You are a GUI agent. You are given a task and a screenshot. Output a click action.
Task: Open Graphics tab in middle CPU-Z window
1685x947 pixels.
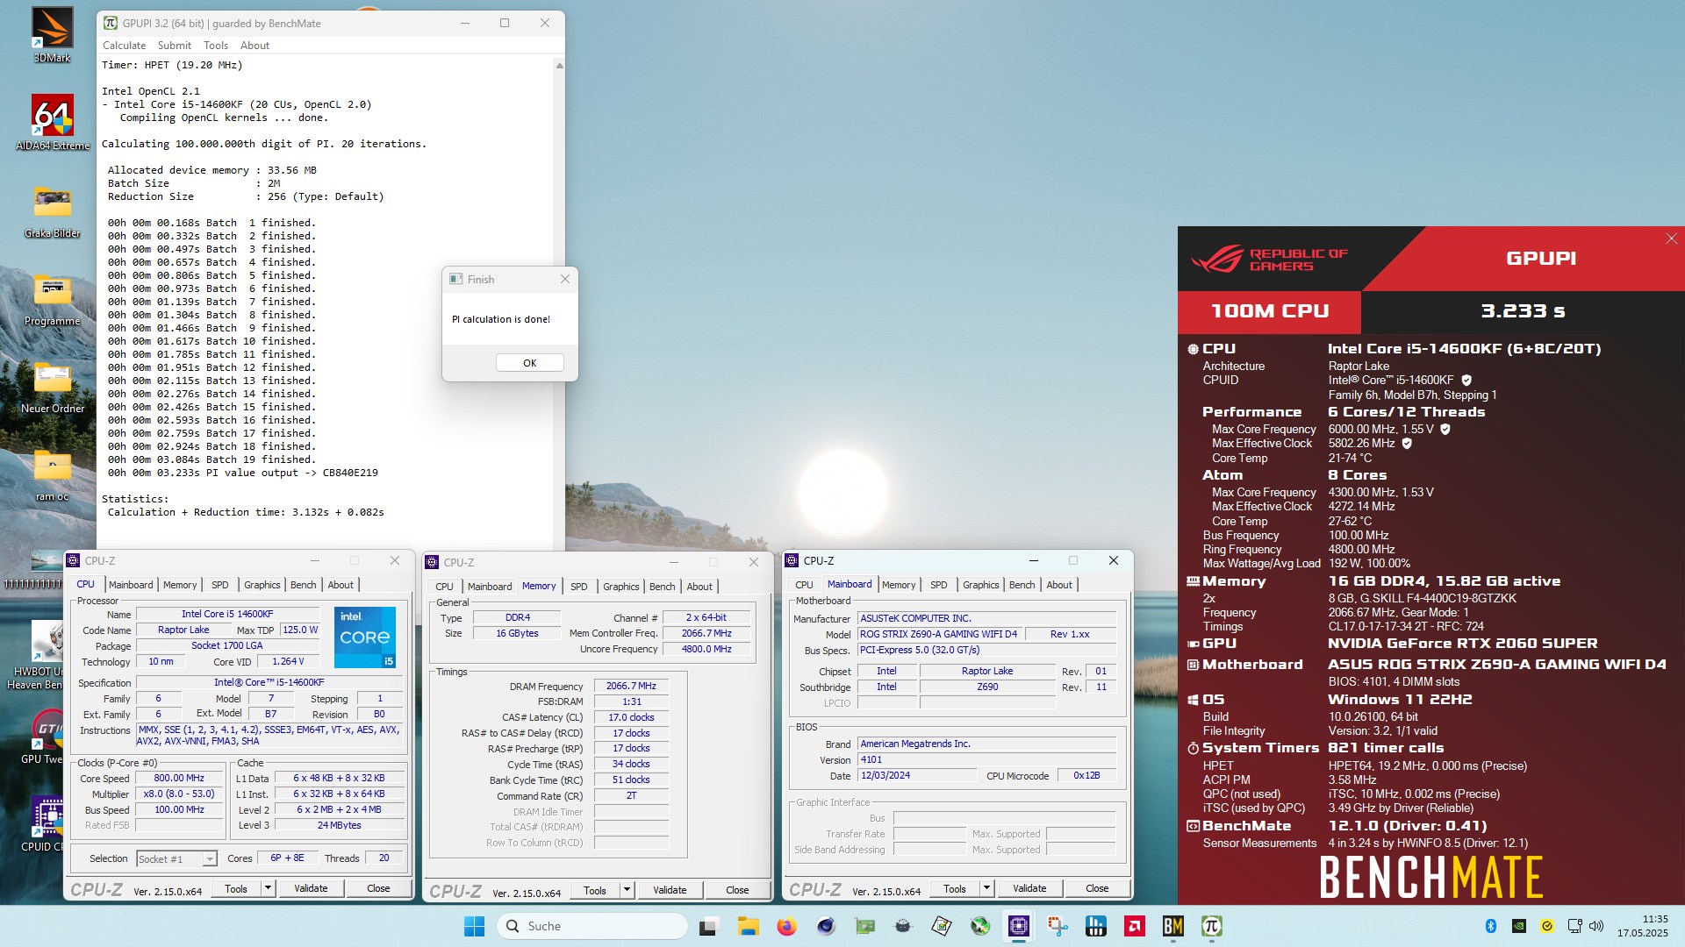tap(620, 587)
